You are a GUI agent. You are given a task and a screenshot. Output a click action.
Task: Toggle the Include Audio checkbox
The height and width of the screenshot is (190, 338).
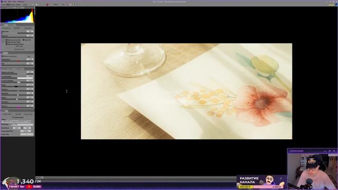13,117
